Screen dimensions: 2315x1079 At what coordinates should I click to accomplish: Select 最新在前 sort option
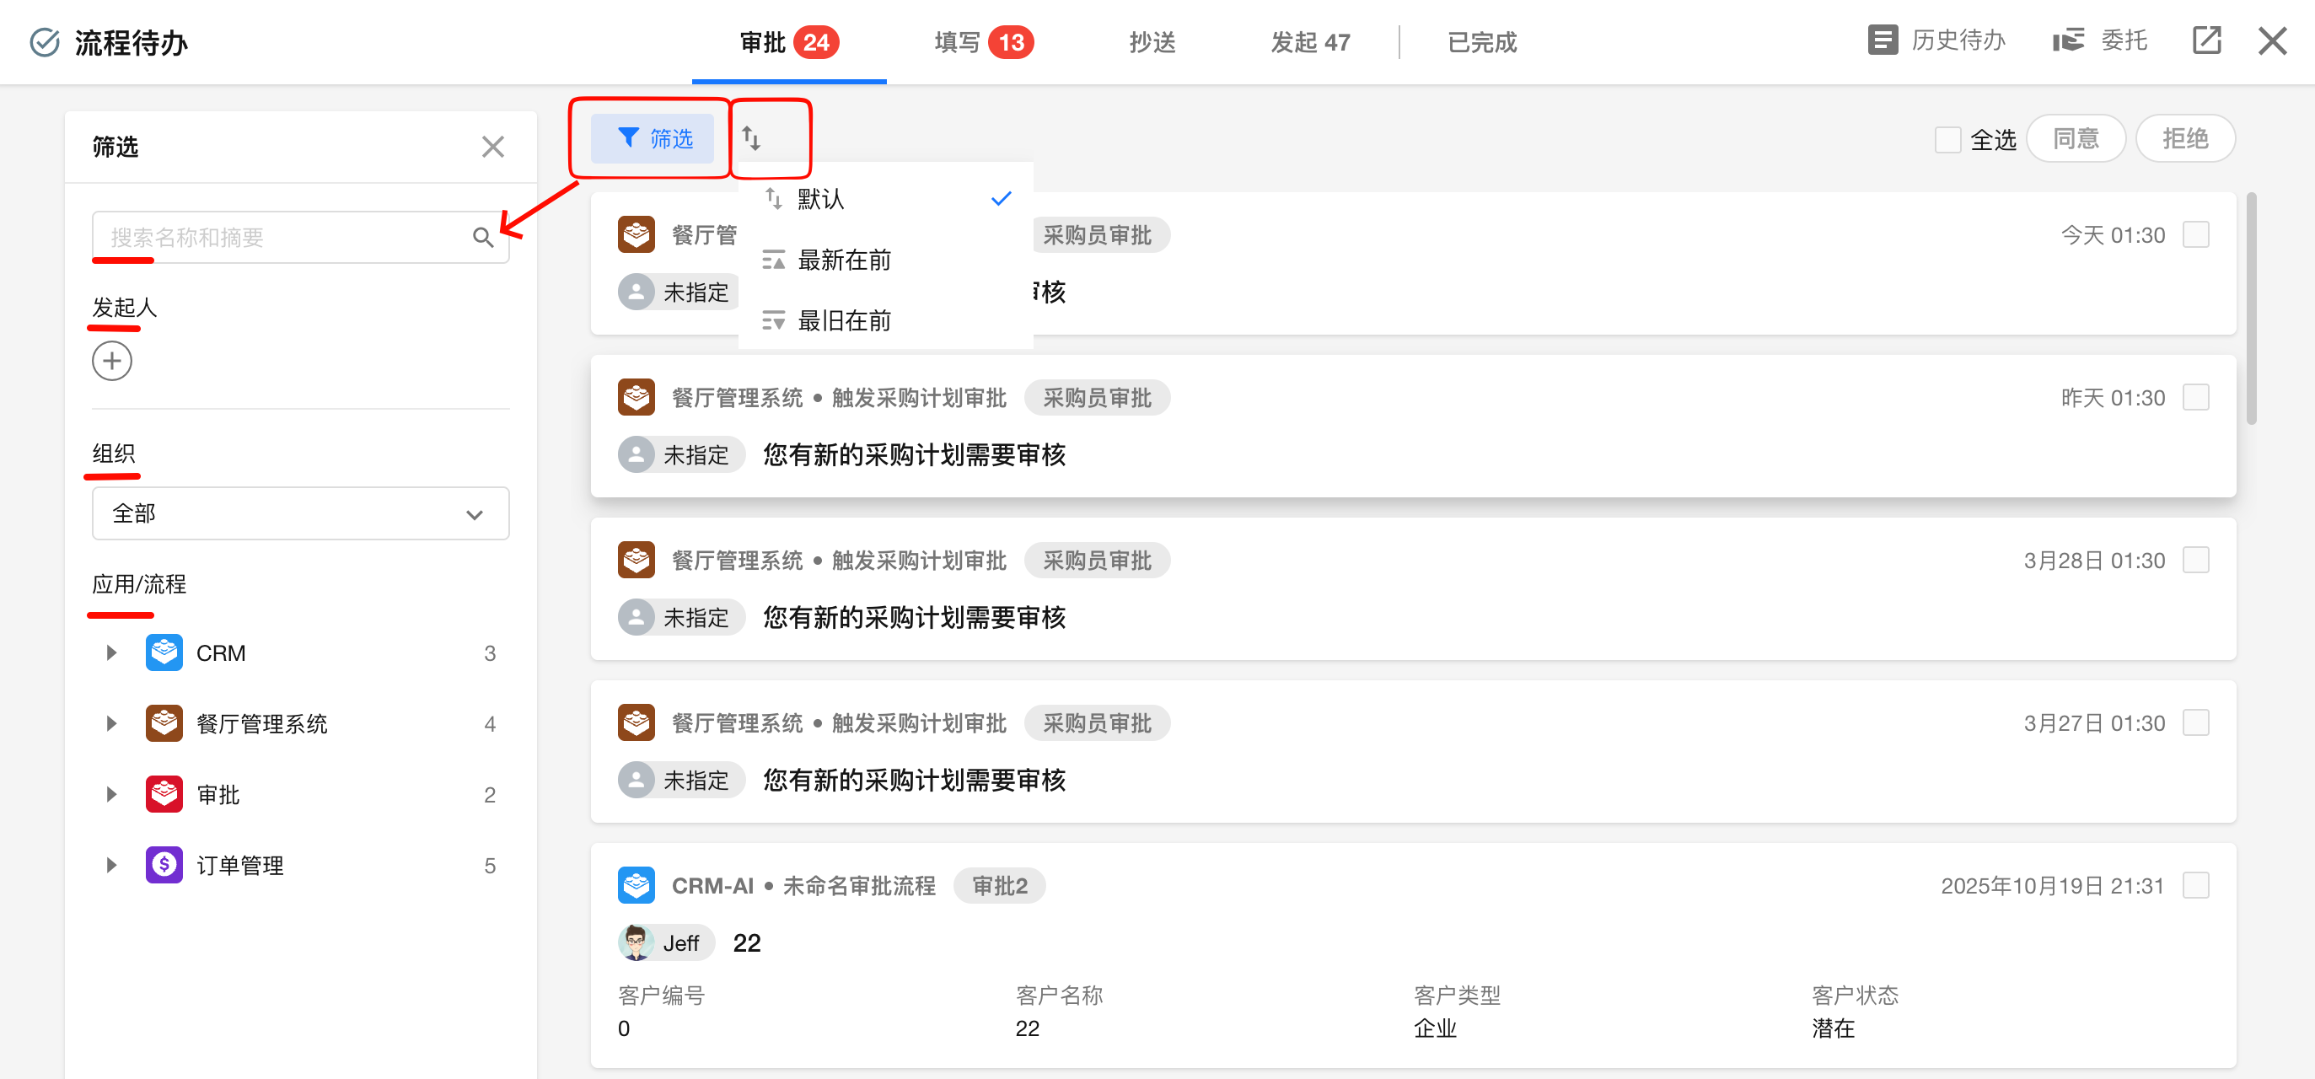click(844, 260)
